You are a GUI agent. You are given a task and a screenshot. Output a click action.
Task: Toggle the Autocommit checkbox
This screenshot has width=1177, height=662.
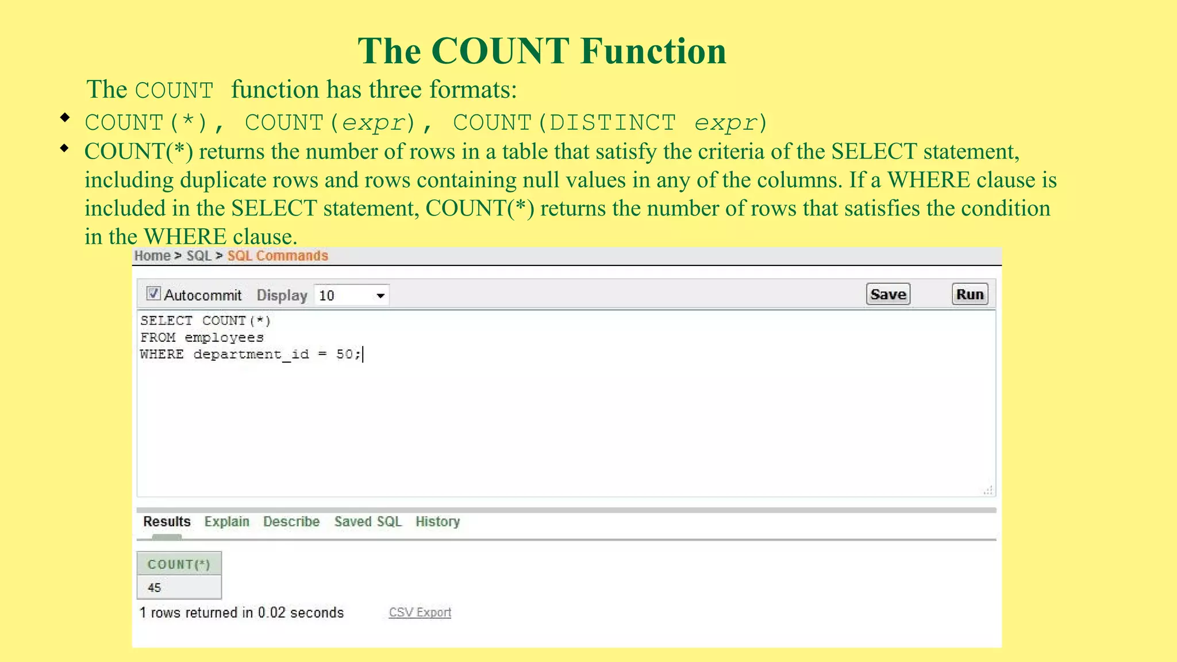(x=153, y=294)
